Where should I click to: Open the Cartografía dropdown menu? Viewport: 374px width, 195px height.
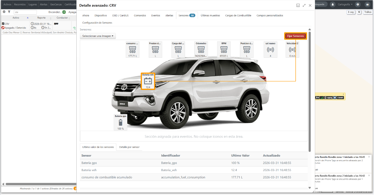coord(345,5)
